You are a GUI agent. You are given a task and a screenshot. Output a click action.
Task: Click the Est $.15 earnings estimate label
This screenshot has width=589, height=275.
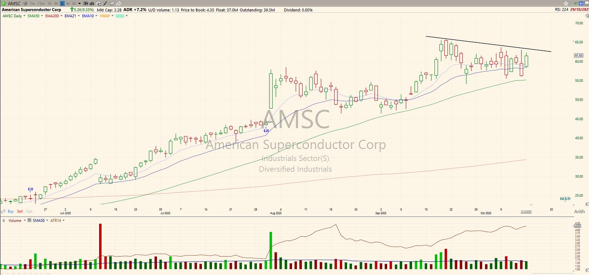pos(565,199)
